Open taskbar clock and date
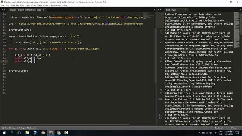The image size is (242, 136). pyautogui.click(x=229, y=133)
